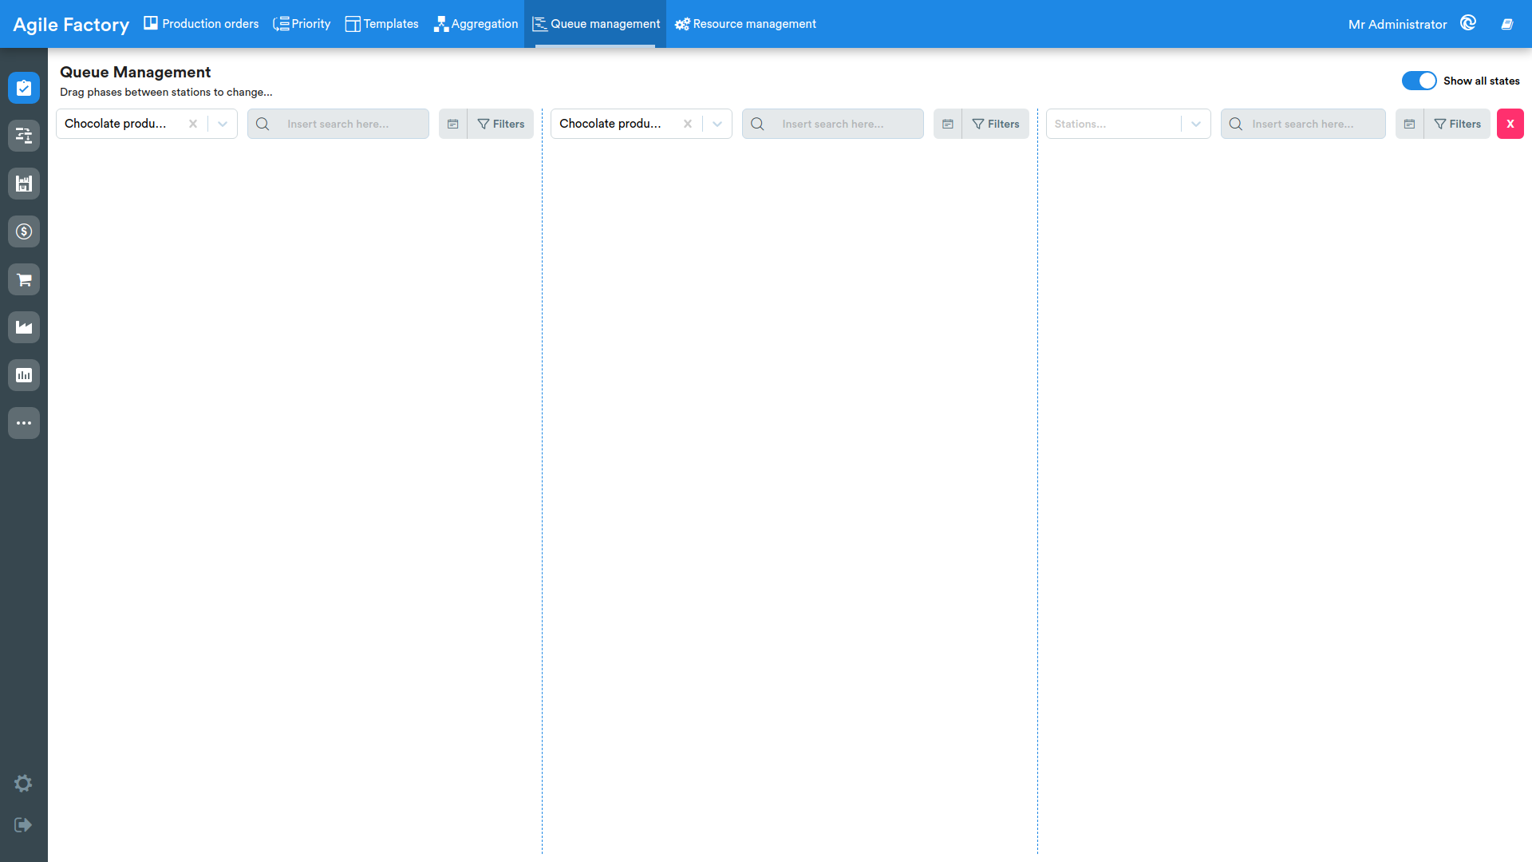
Task: Open the Stations... dropdown
Action: pos(1128,124)
